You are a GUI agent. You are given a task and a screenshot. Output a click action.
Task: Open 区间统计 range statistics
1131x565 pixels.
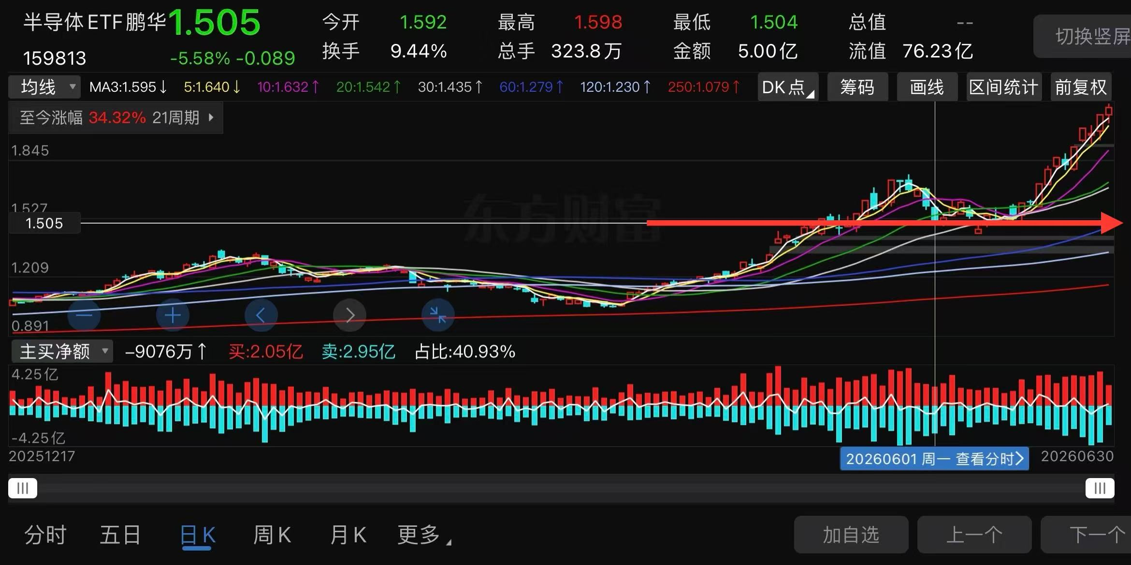click(1003, 87)
